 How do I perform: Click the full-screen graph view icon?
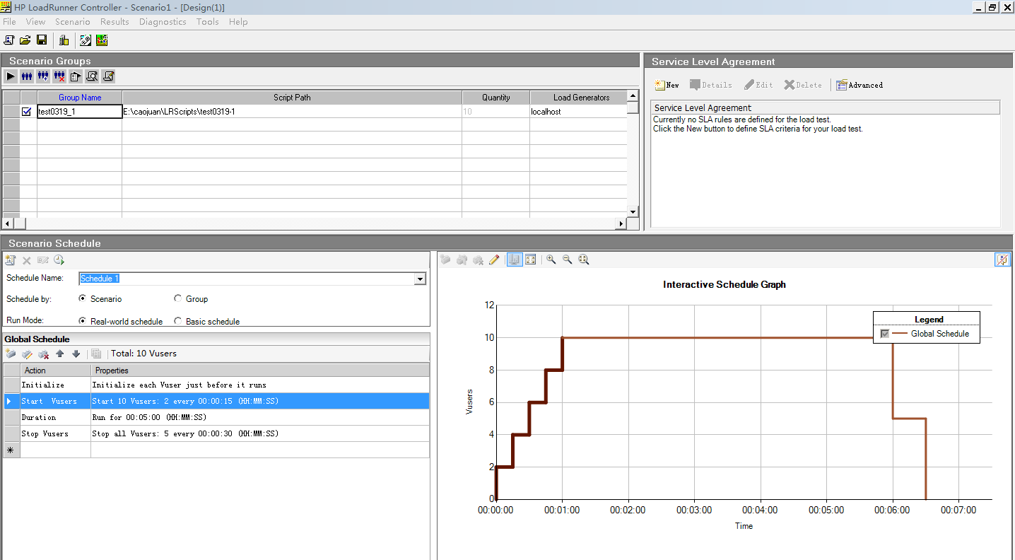point(531,259)
